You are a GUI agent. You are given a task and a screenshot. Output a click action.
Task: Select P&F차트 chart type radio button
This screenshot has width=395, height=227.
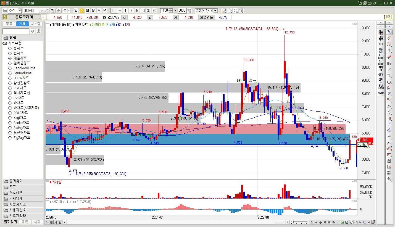tap(10, 88)
